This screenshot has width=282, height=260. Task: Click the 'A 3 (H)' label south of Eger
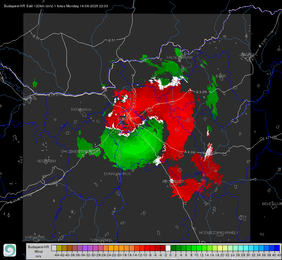201,92
